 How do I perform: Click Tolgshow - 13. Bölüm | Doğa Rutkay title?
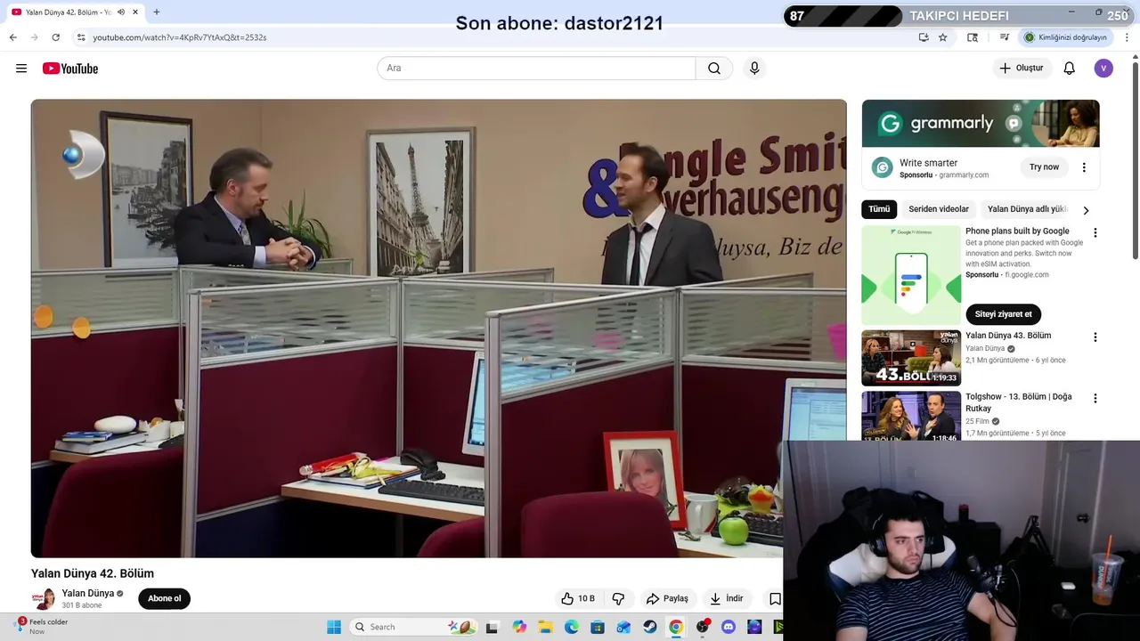[x=1019, y=402]
